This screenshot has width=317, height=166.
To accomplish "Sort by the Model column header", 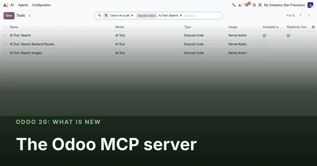I will [x=120, y=27].
